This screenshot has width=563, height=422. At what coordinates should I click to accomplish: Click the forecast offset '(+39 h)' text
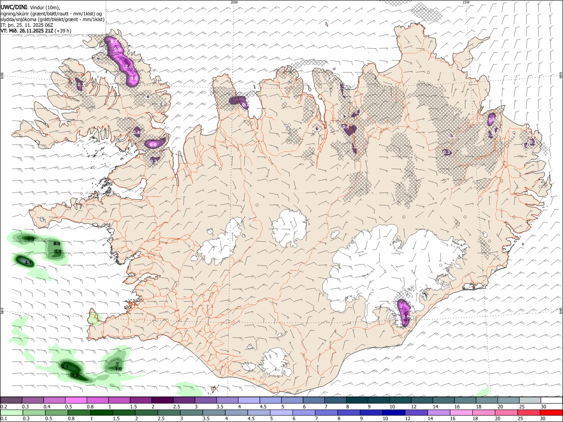tap(63, 31)
